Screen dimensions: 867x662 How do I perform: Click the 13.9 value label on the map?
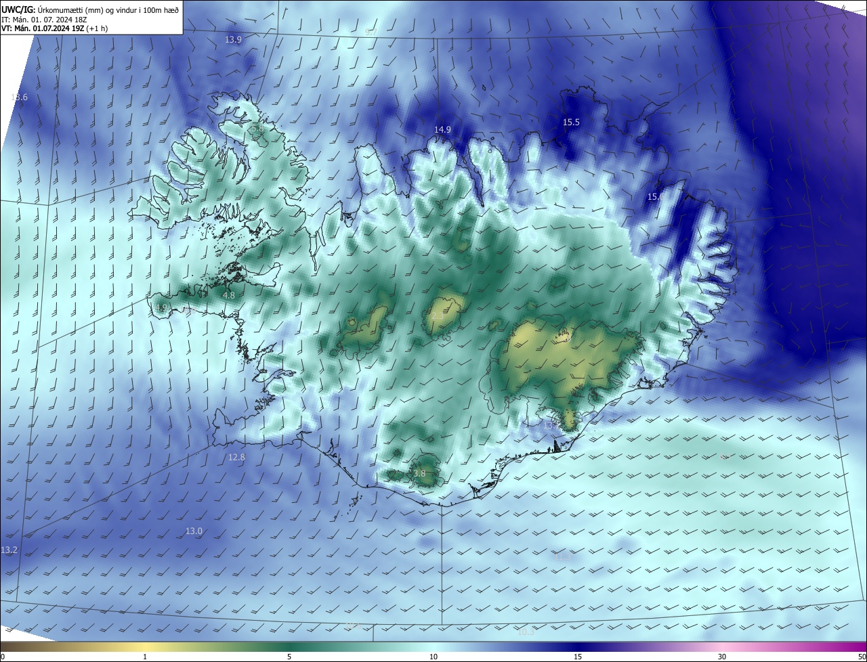233,40
